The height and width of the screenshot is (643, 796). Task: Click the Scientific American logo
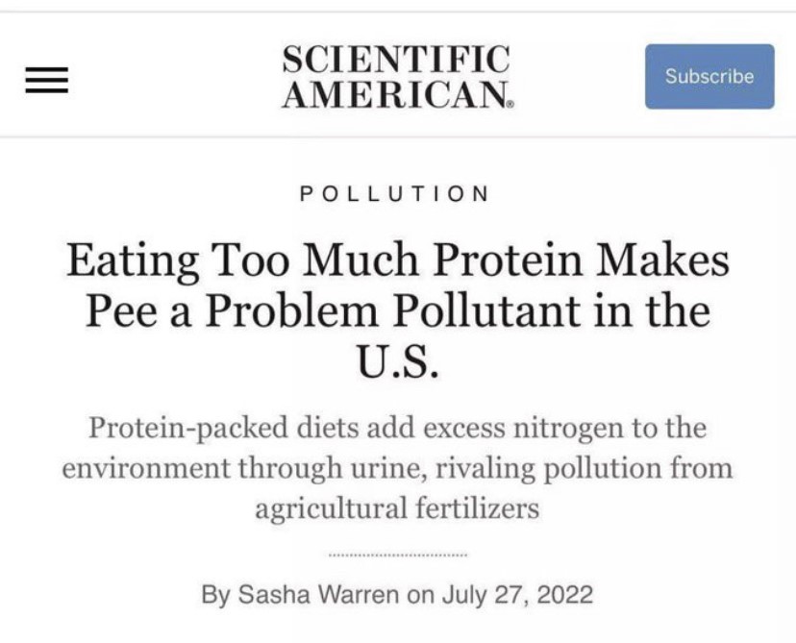tap(395, 77)
